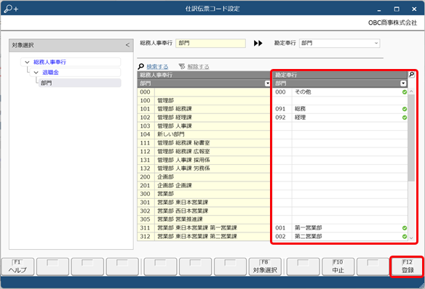Select row 302 営業部 西日本営業課
Screen dimensions: 425x289
(x=204, y=211)
